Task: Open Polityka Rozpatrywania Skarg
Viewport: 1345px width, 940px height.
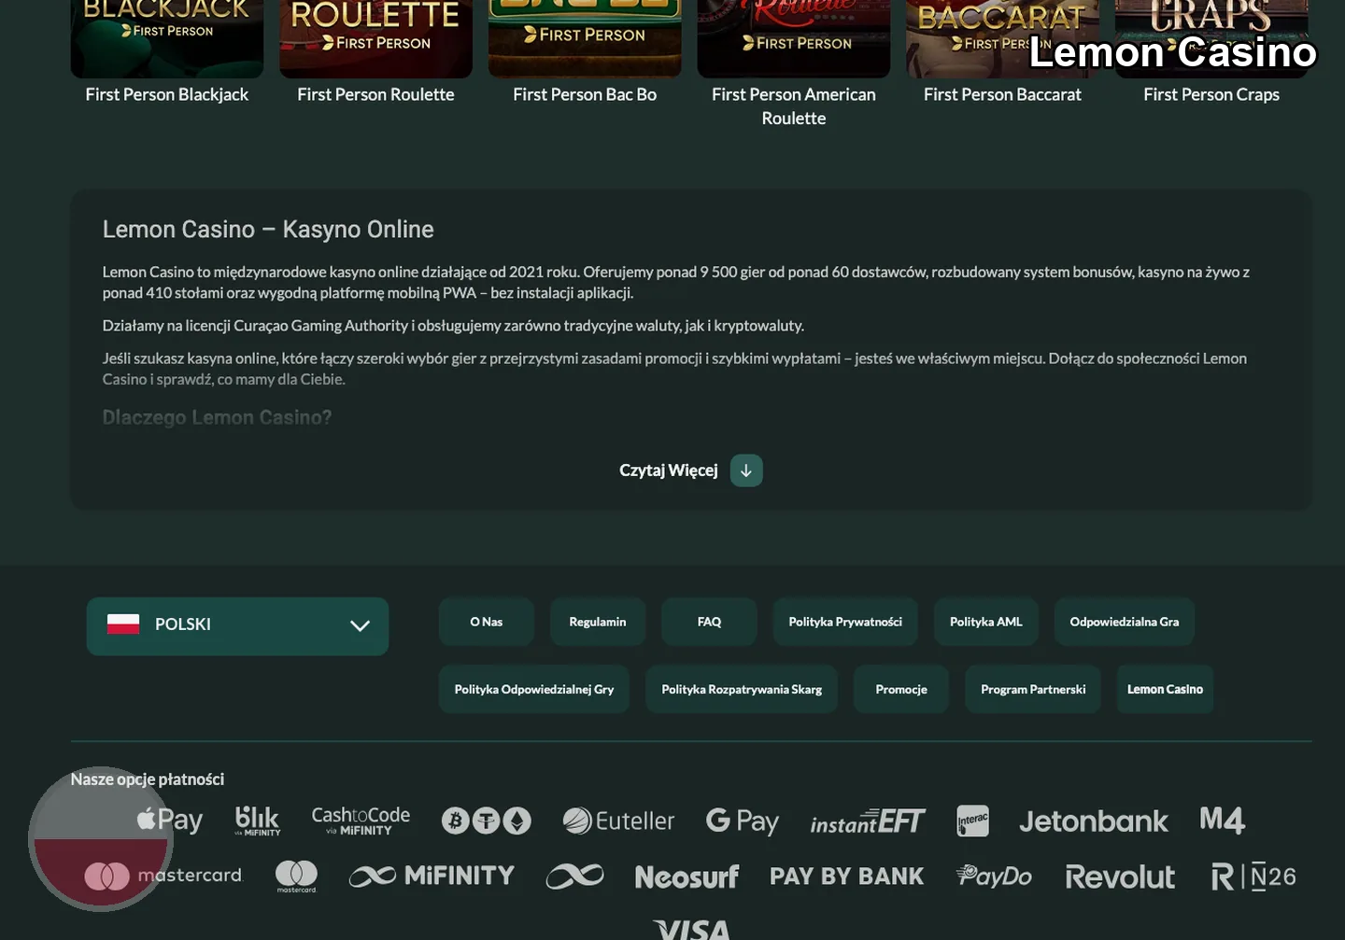Action: tap(742, 690)
